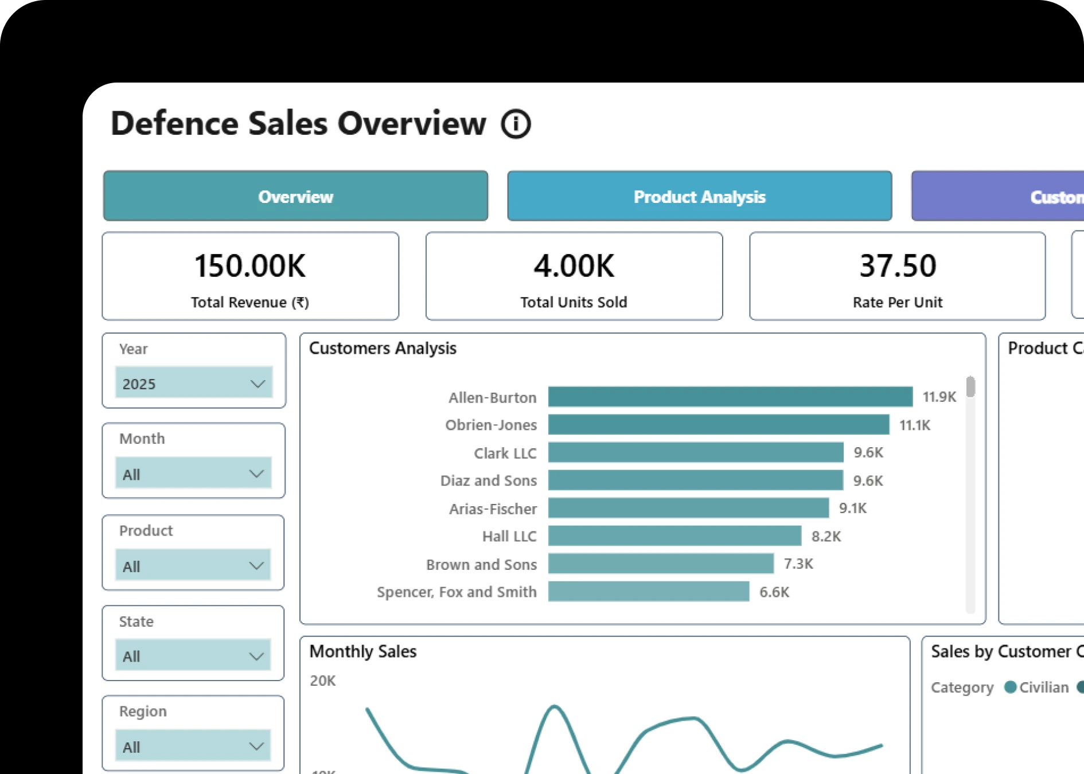Select the Clark LLC bar

[695, 452]
